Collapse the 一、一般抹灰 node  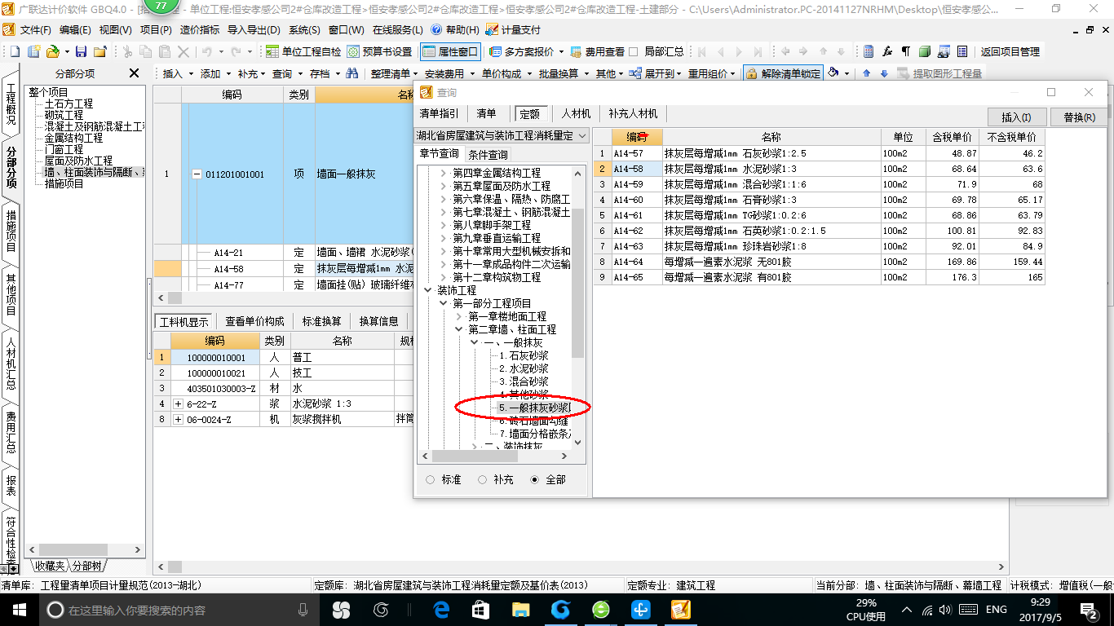pos(474,343)
